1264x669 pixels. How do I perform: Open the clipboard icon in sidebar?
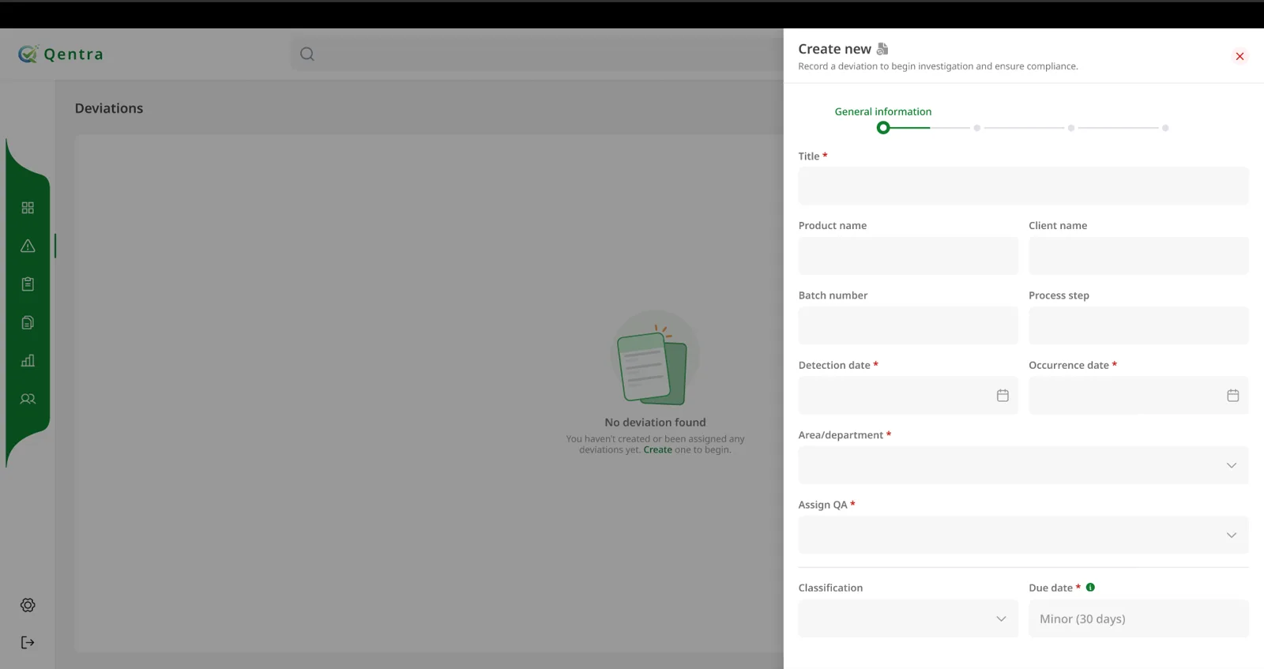point(28,284)
